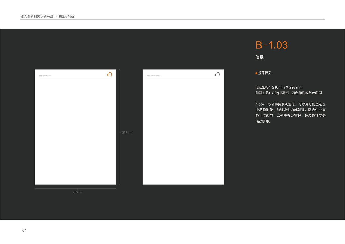Click the orange cloud logo on left letterhead
This screenshot has width=345, height=244.
click(x=110, y=74)
